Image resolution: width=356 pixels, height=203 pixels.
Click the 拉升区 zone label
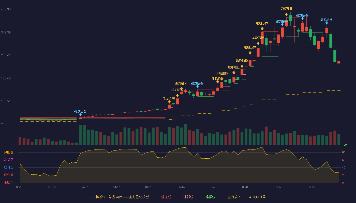[9, 167]
